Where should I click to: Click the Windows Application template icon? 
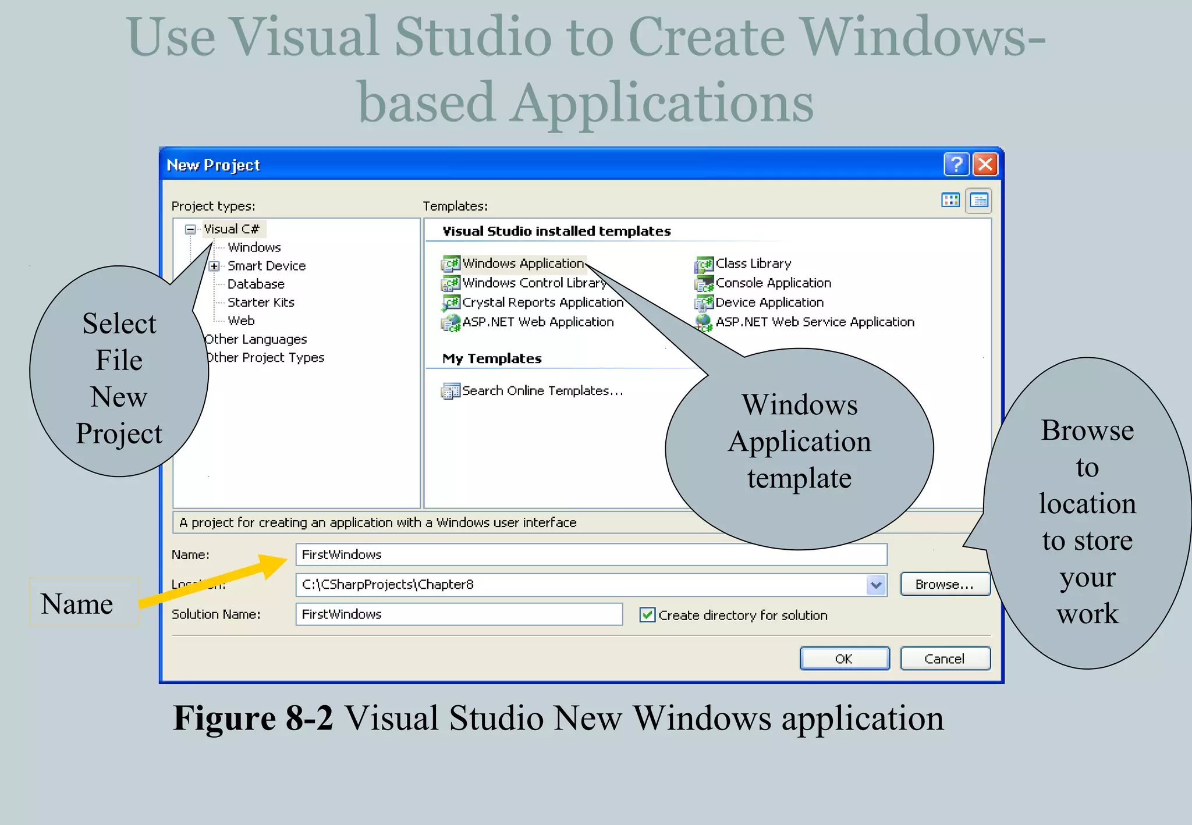450,264
